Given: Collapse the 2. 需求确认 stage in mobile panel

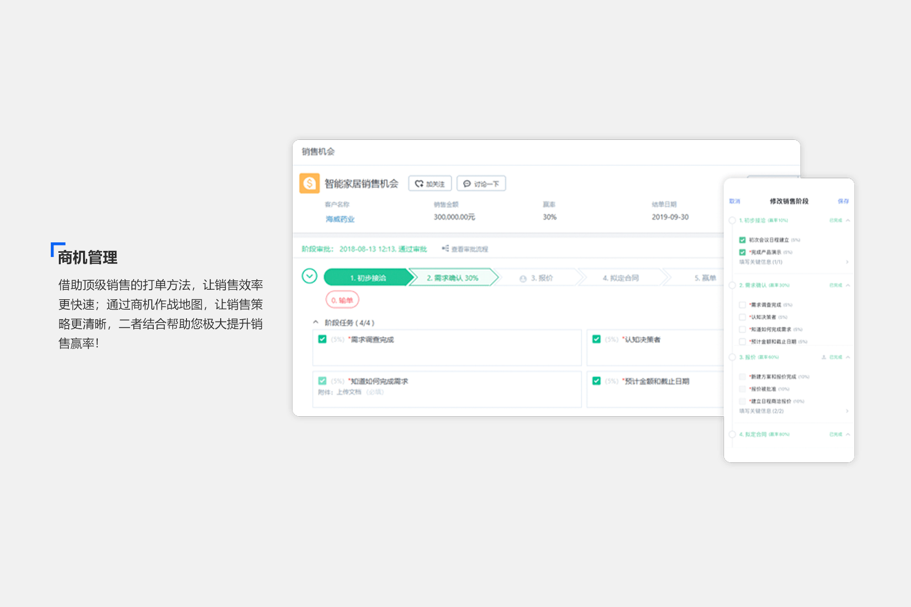Looking at the screenshot, I should point(848,285).
